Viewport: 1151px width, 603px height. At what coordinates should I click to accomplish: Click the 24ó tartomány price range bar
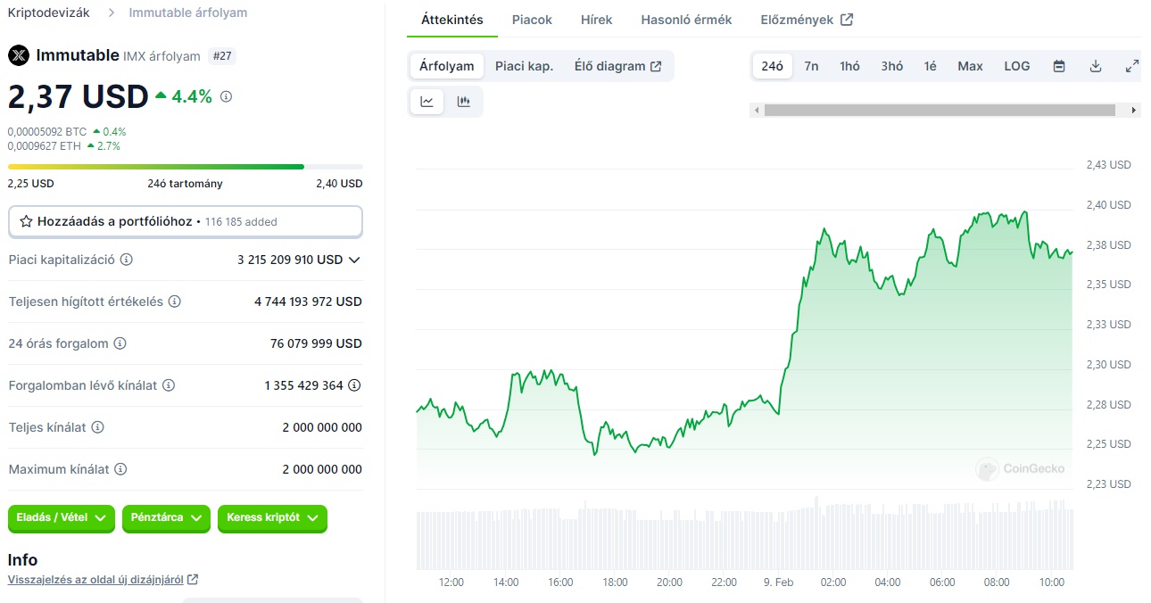point(186,167)
